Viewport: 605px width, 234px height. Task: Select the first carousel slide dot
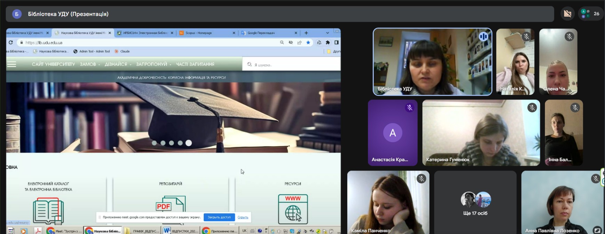(x=154, y=143)
